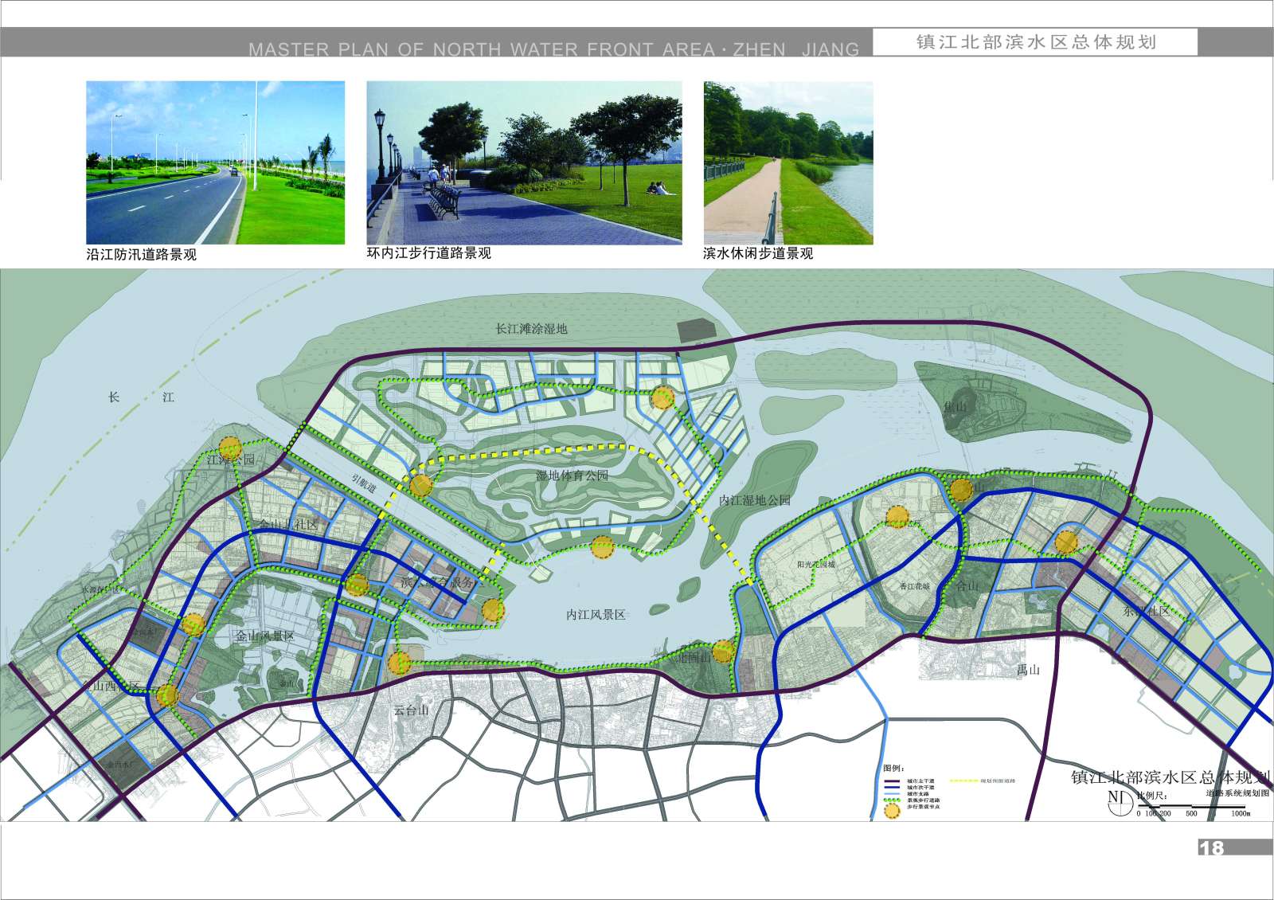1274x900 pixels.
Task: Click the 江滩公园 label
Action: coord(231,460)
